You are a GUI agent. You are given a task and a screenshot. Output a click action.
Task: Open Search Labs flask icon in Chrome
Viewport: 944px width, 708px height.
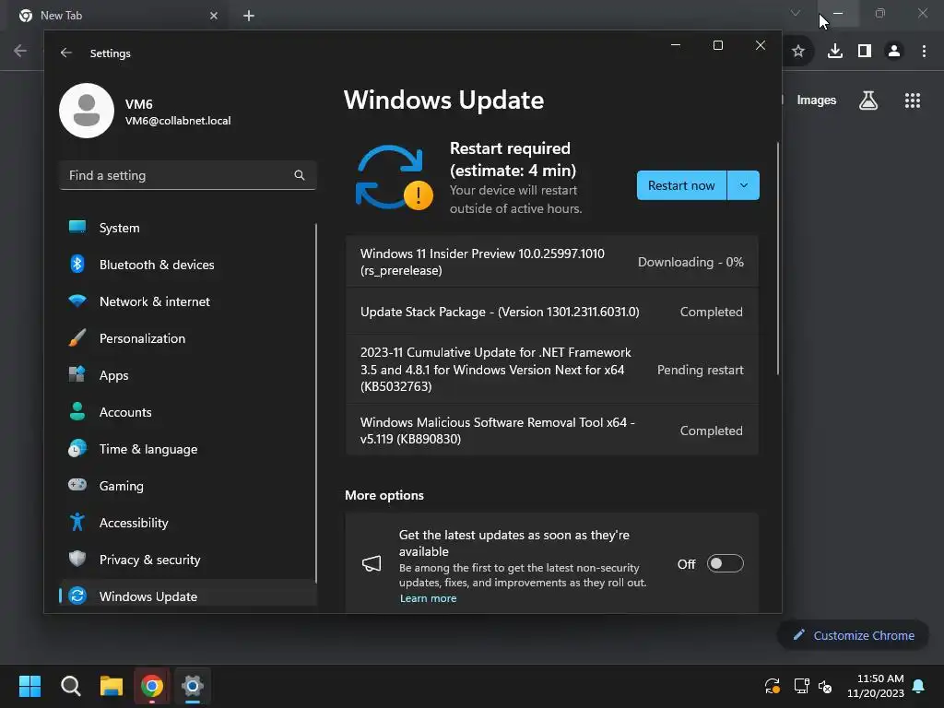pos(868,100)
